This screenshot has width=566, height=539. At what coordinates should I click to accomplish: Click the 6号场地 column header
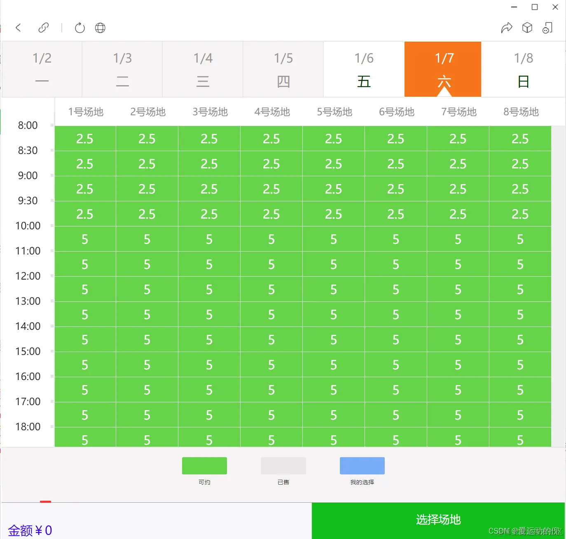[x=397, y=112]
